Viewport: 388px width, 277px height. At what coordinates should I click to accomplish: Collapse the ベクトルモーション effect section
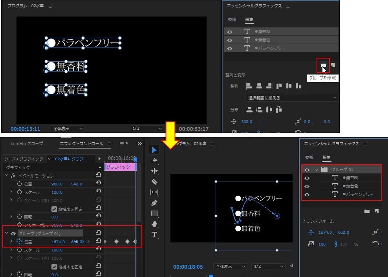(6, 175)
